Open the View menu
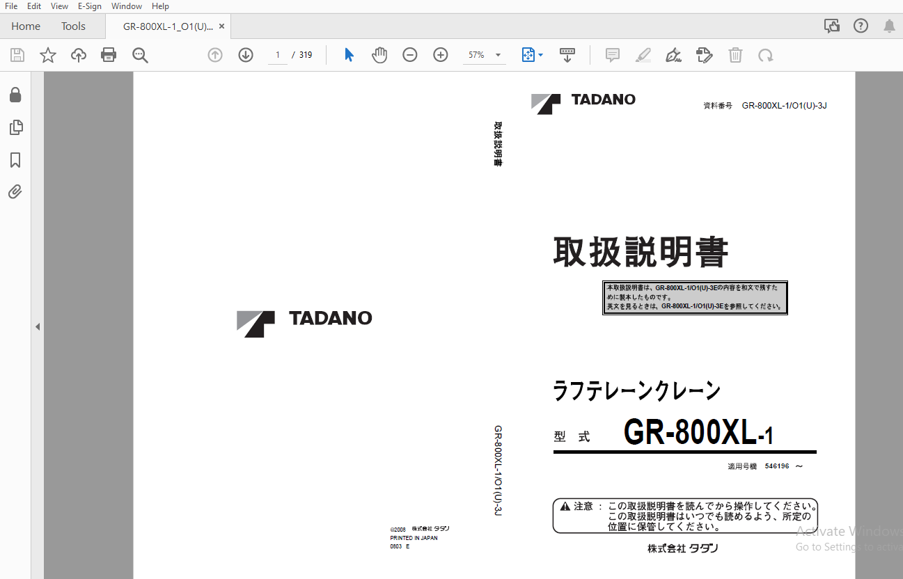 [x=60, y=6]
